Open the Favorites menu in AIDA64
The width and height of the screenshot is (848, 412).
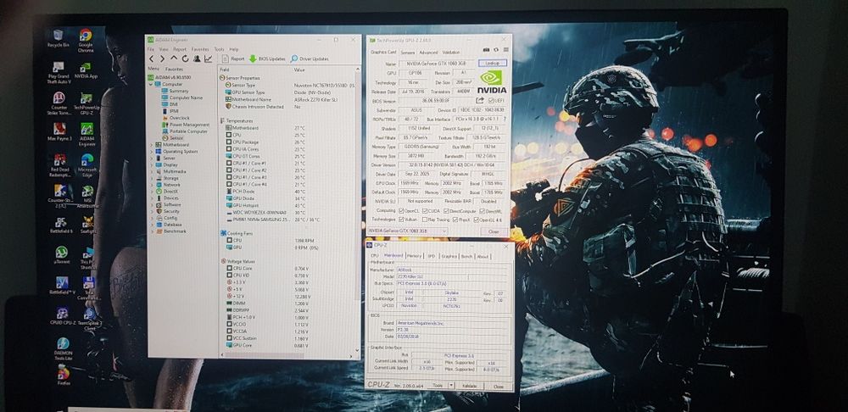[x=200, y=49]
